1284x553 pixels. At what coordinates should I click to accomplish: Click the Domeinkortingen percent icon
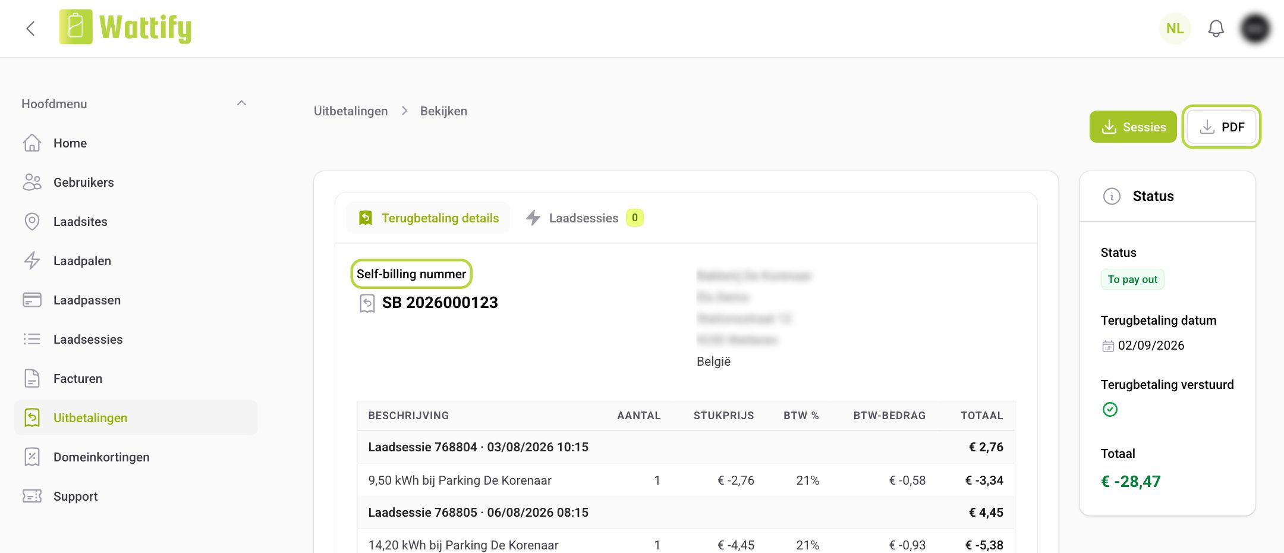[32, 457]
